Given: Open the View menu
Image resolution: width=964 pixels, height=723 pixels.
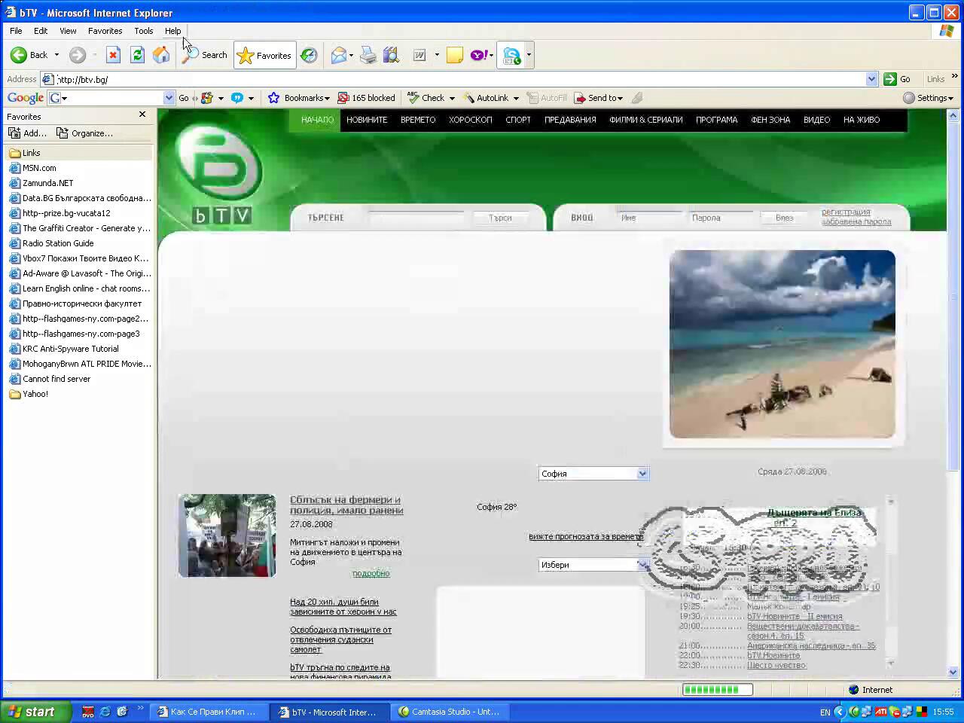Looking at the screenshot, I should 68,31.
